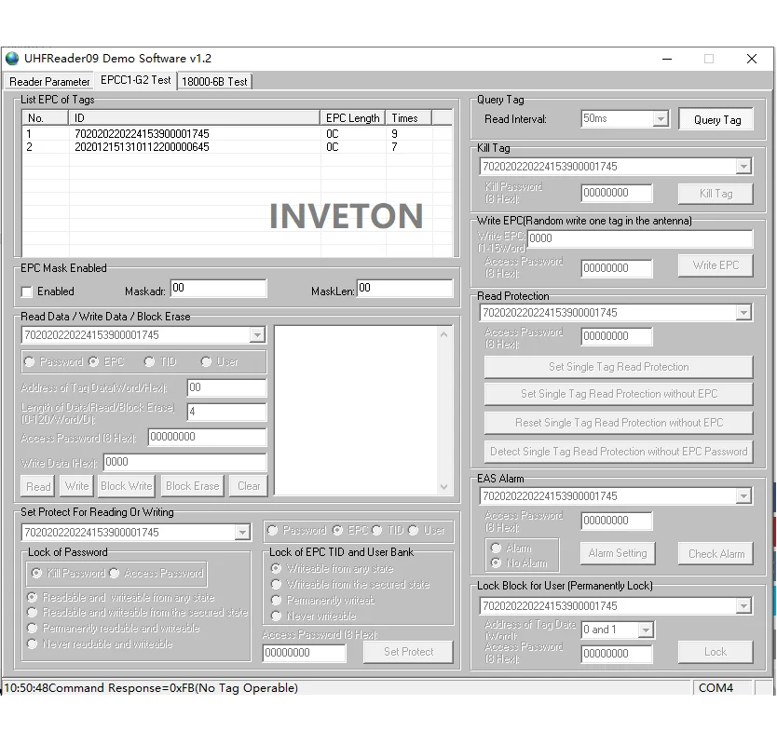The width and height of the screenshot is (777, 745).
Task: Open the Read Data tag selection dropdown
Action: point(257,335)
